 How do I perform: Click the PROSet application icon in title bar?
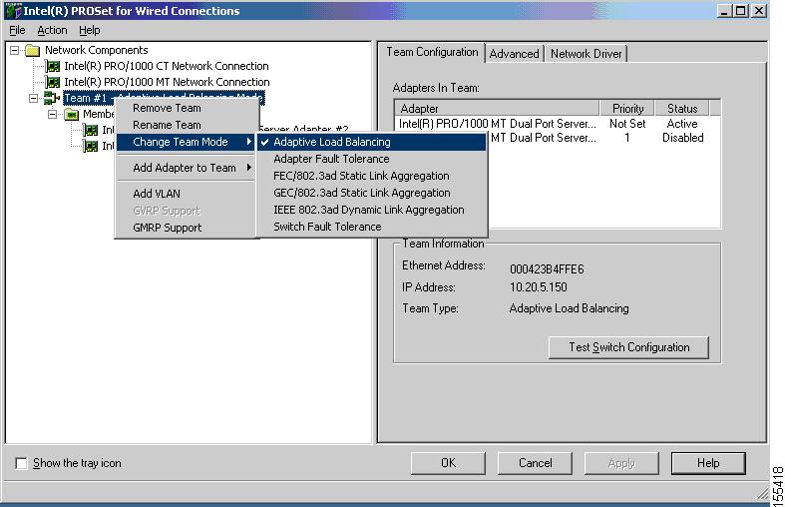click(x=13, y=11)
